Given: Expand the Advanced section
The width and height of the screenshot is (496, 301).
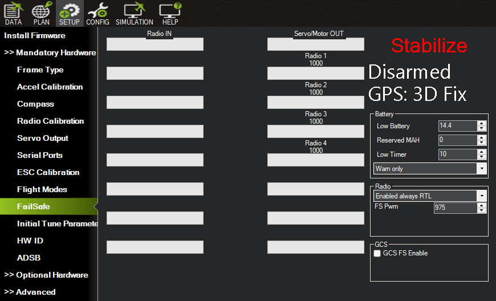Looking at the screenshot, I should [x=30, y=292].
